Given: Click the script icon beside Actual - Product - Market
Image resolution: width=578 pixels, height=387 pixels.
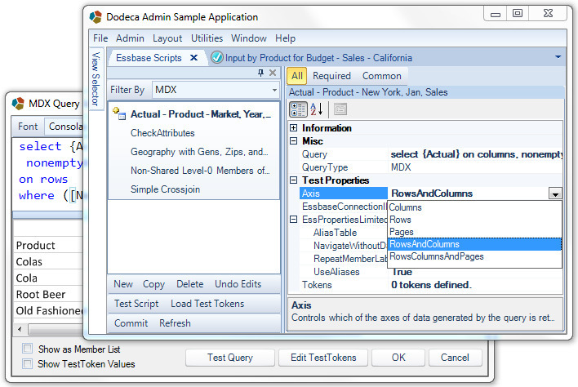Looking at the screenshot, I should pyautogui.click(x=119, y=113).
